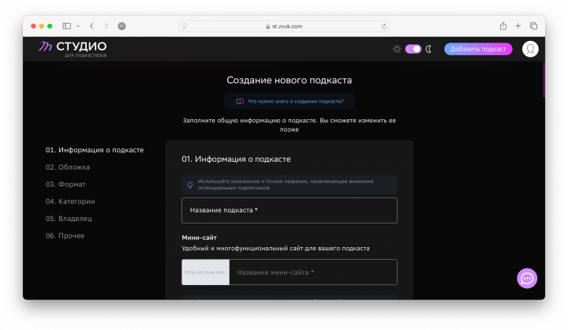The image size is (568, 330).
Task: Click the Студио logo in the header
Action: click(x=73, y=49)
